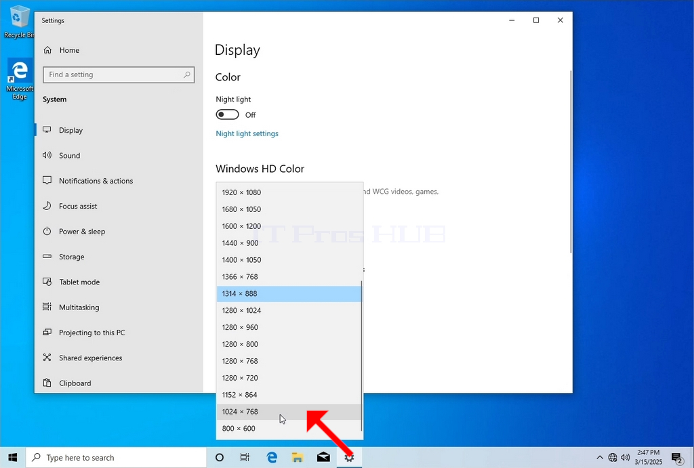This screenshot has height=468, width=694.
Task: Select 1280 × 960 resolution
Action: (289, 327)
